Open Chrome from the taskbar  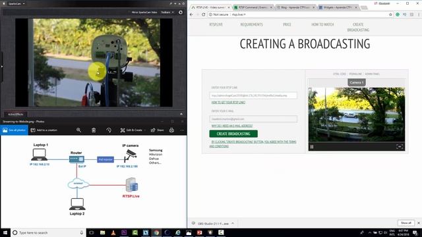coord(156,232)
